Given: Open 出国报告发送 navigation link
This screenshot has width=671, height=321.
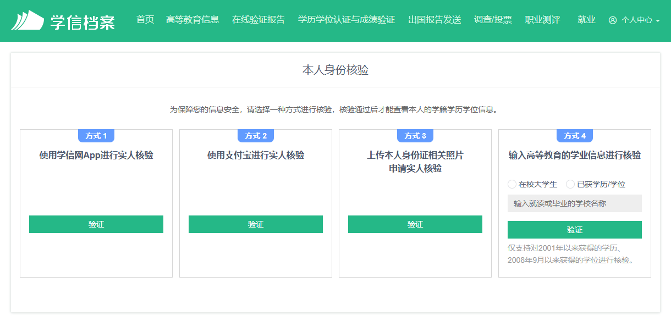Looking at the screenshot, I should tap(435, 20).
